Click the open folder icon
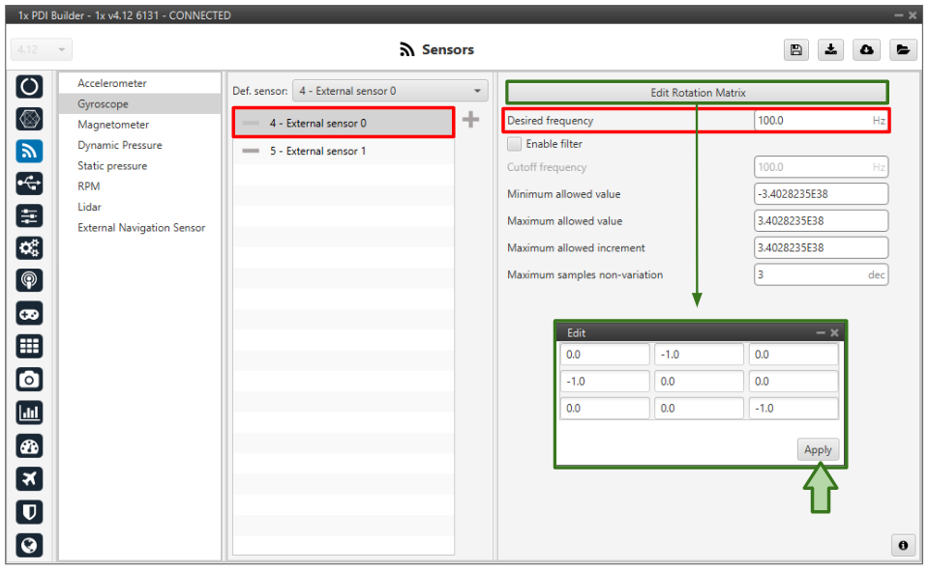Screen dimensions: 929x571 coord(902,50)
